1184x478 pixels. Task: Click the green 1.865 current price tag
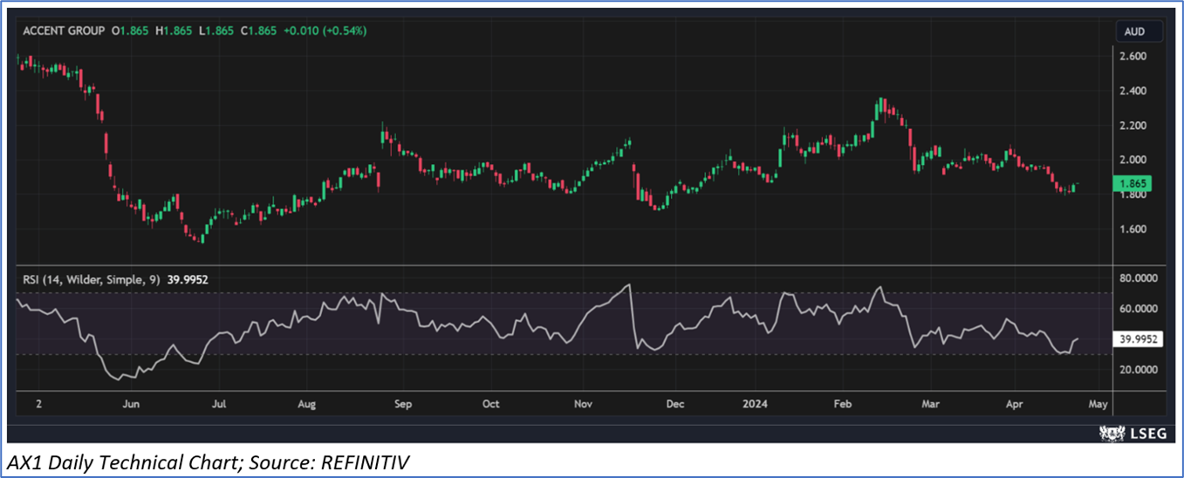(x=1134, y=184)
